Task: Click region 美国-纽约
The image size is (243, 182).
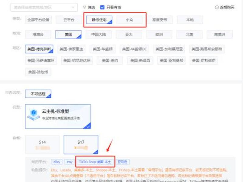Action: pyautogui.click(x=110, y=60)
